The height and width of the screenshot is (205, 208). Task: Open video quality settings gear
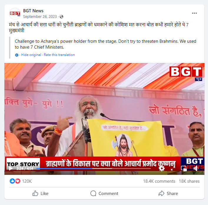162,168
